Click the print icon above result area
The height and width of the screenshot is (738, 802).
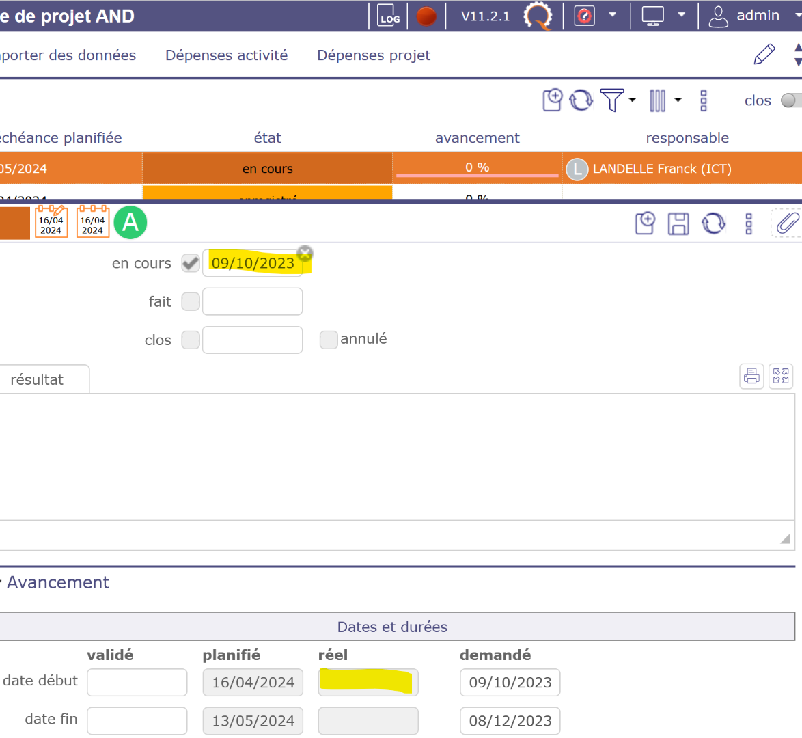751,376
